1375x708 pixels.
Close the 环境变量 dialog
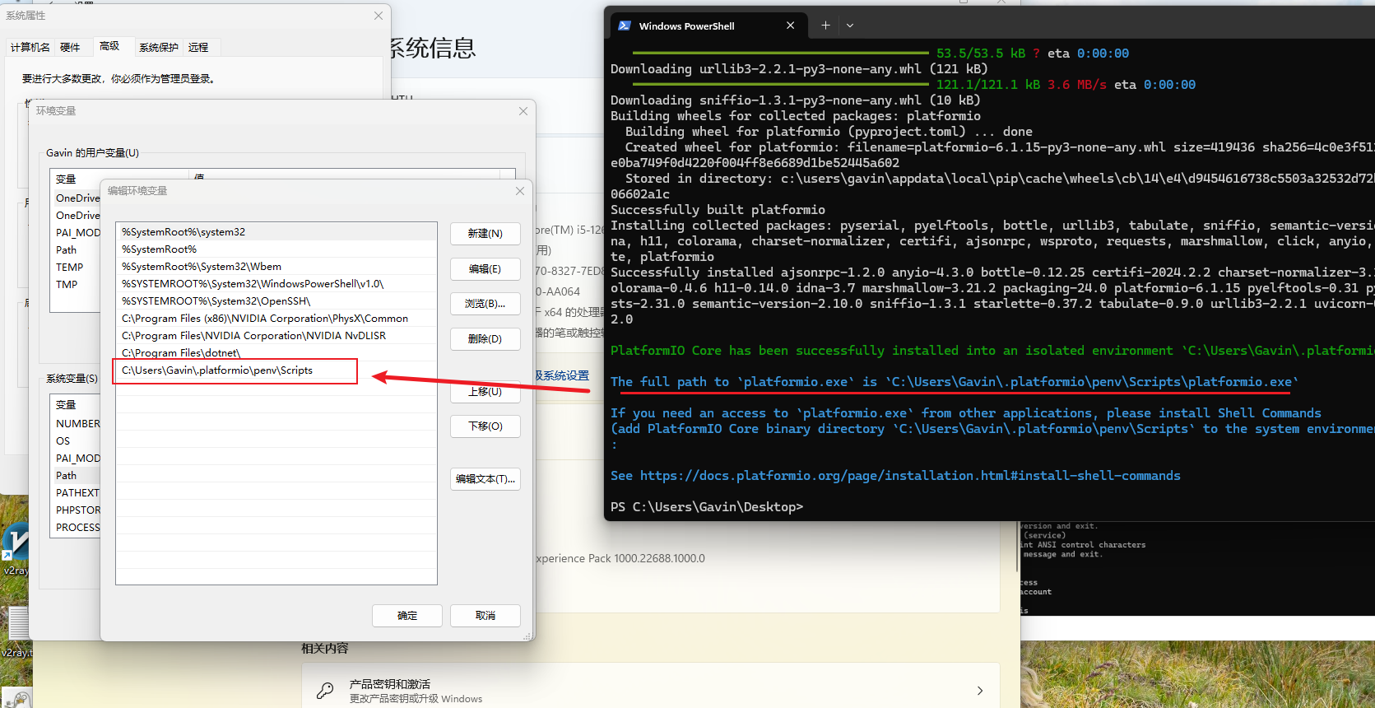[523, 111]
